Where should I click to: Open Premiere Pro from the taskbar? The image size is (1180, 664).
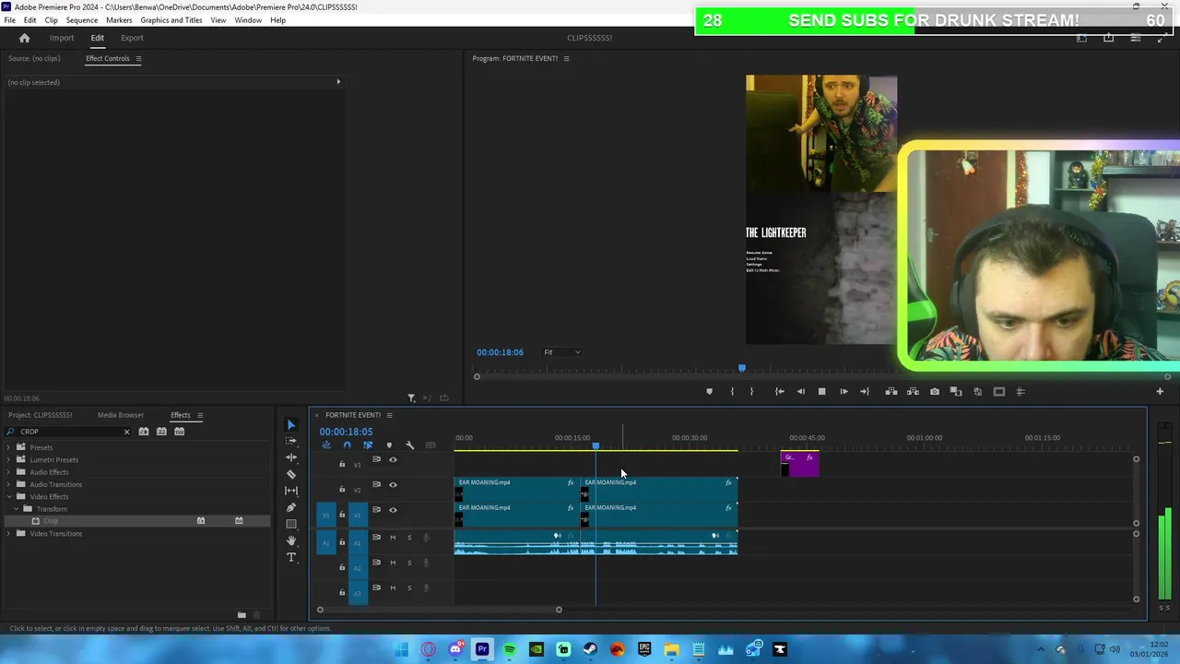tap(482, 649)
